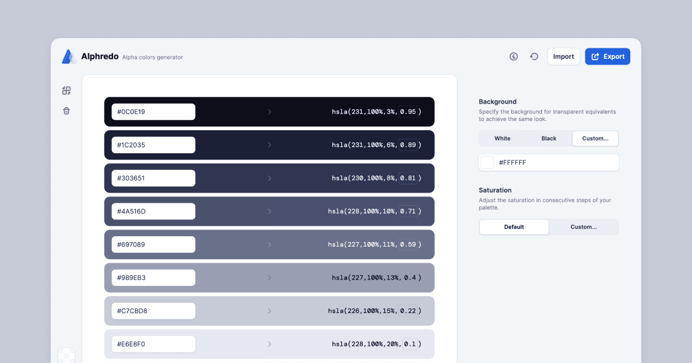Click the #E6E8F0 hex input field
Image resolution: width=692 pixels, height=363 pixels.
tap(153, 344)
